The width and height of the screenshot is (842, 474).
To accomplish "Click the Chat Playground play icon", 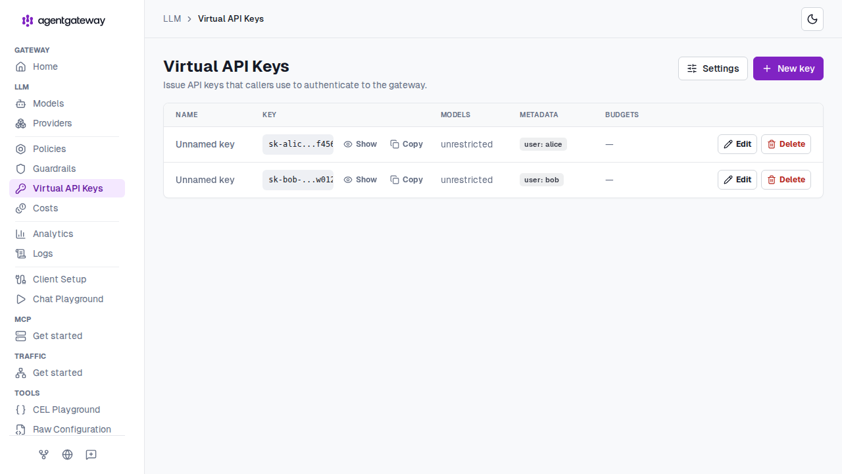I will (x=21, y=299).
